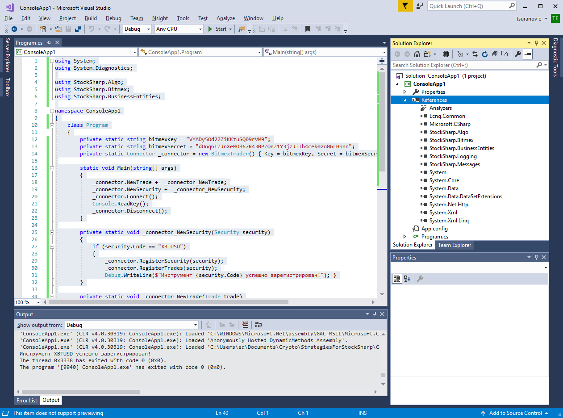
Task: Click the Show All Files icon
Action: point(505,54)
